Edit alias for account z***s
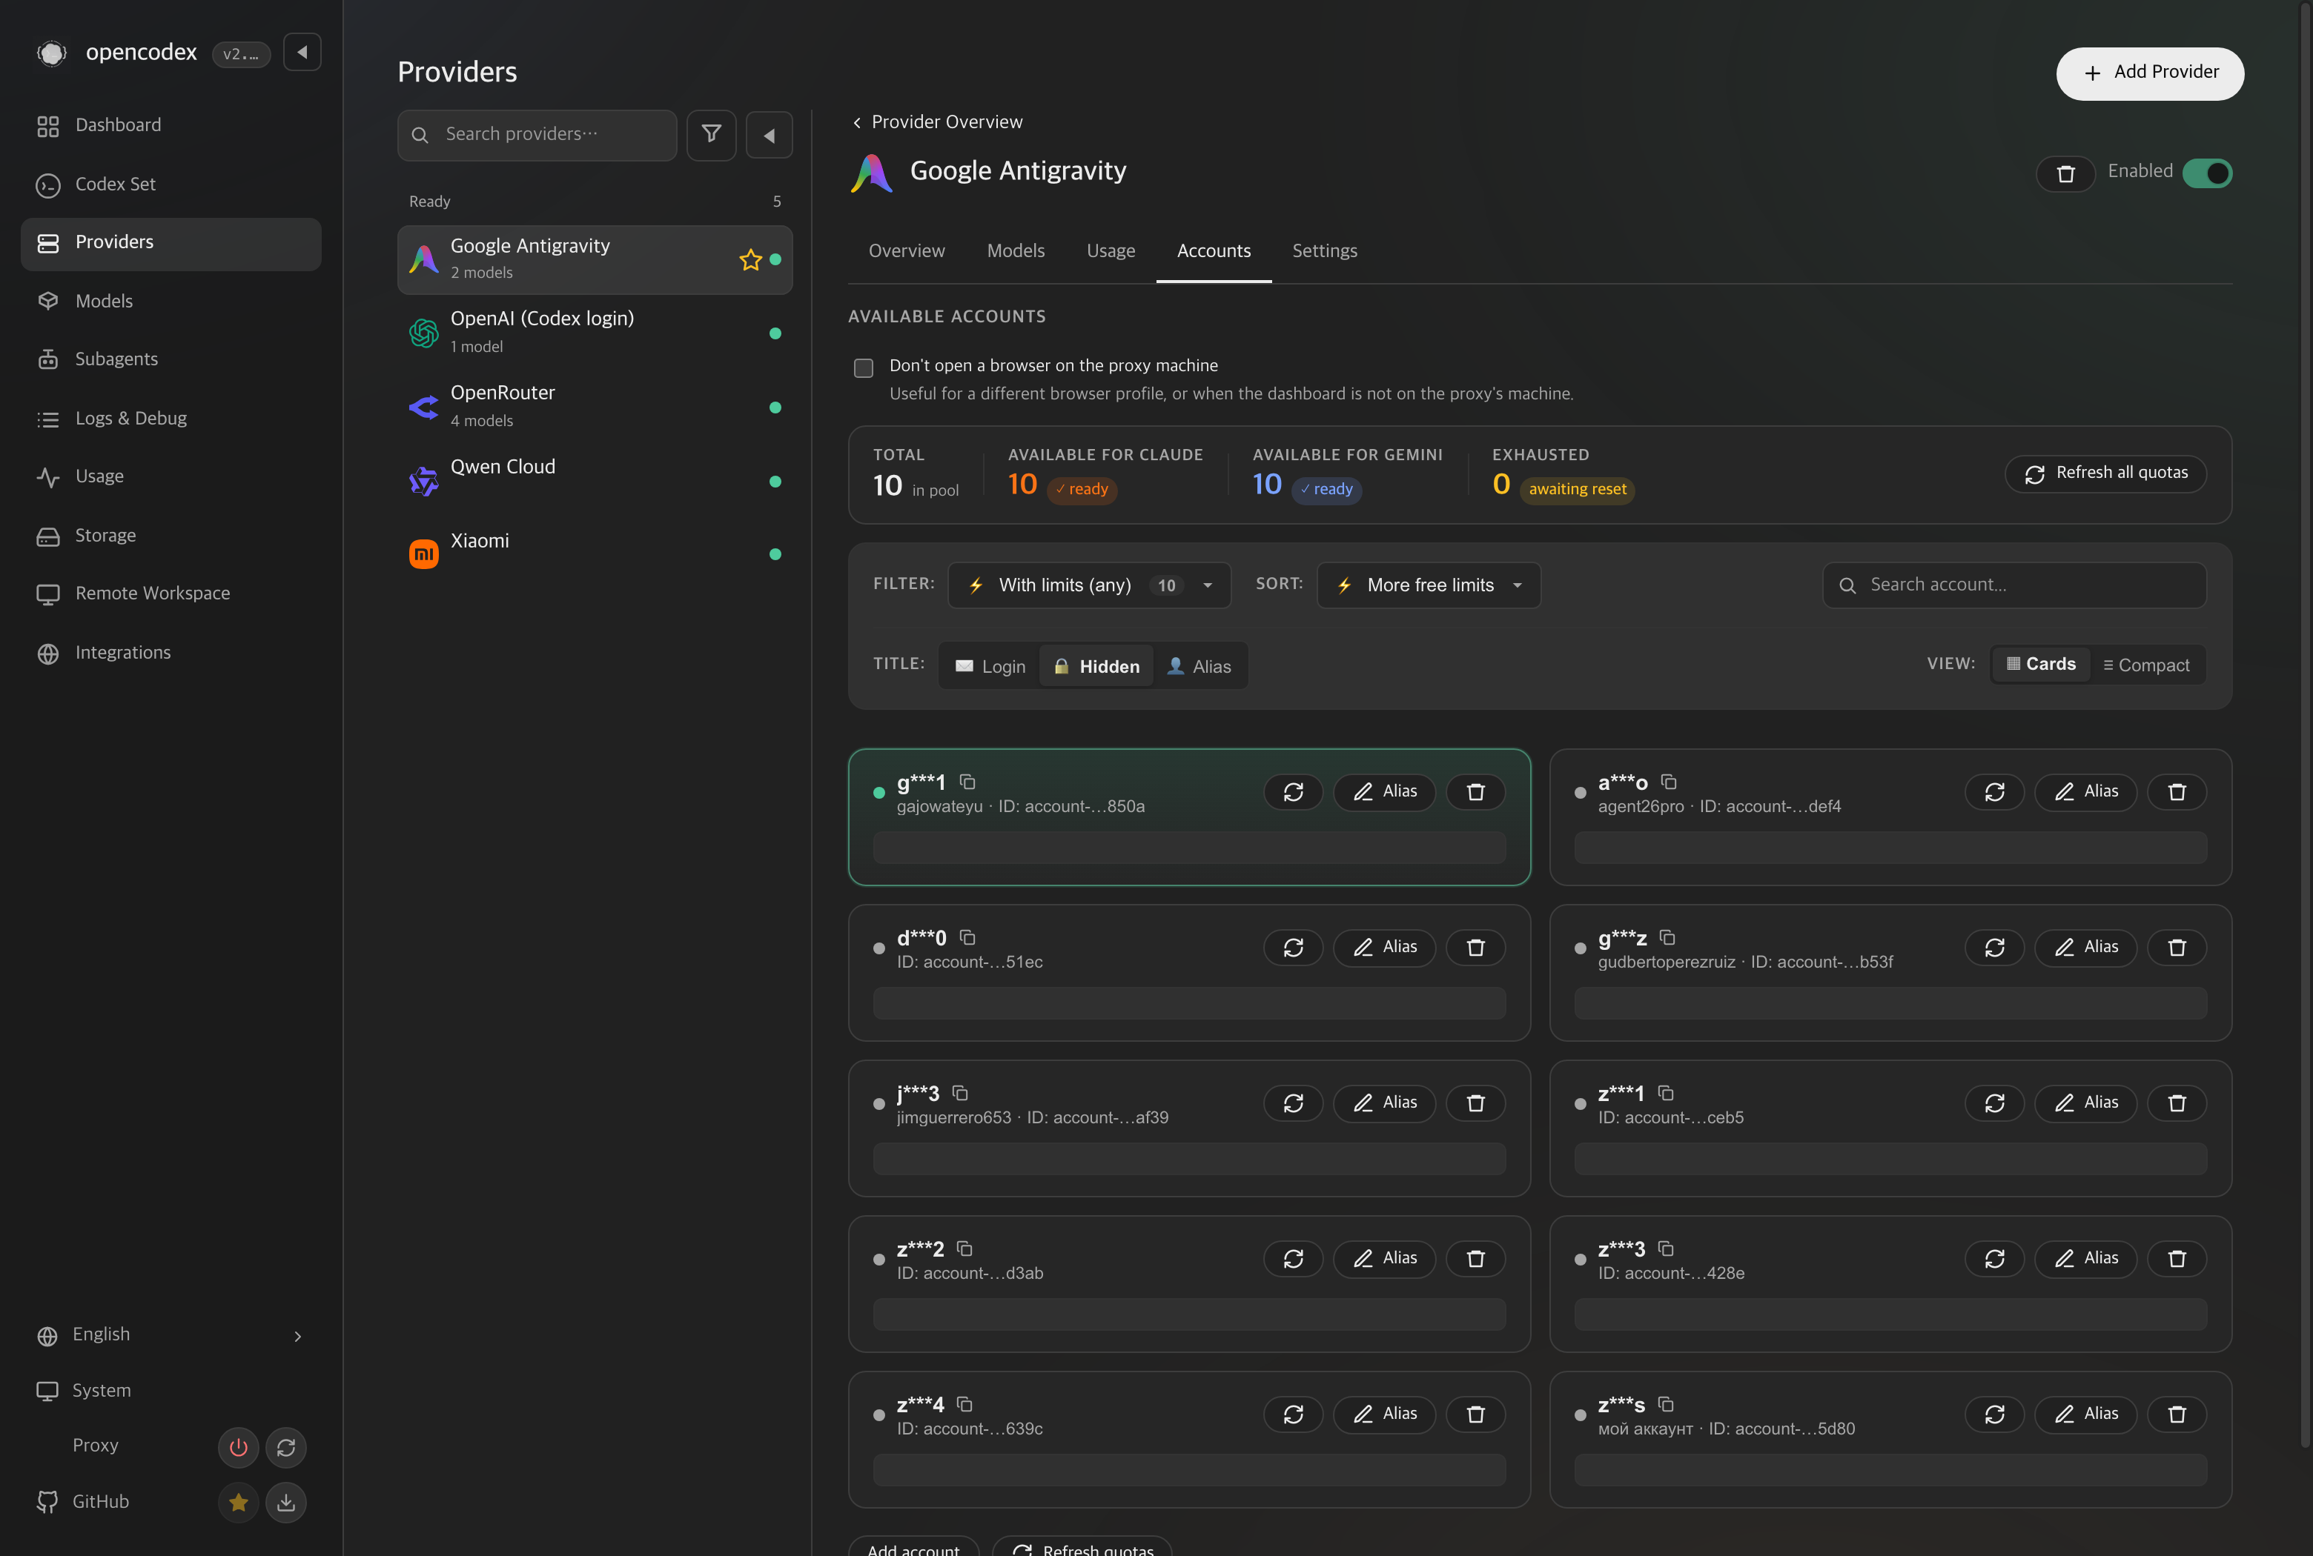The image size is (2313, 1556). 2085,1414
